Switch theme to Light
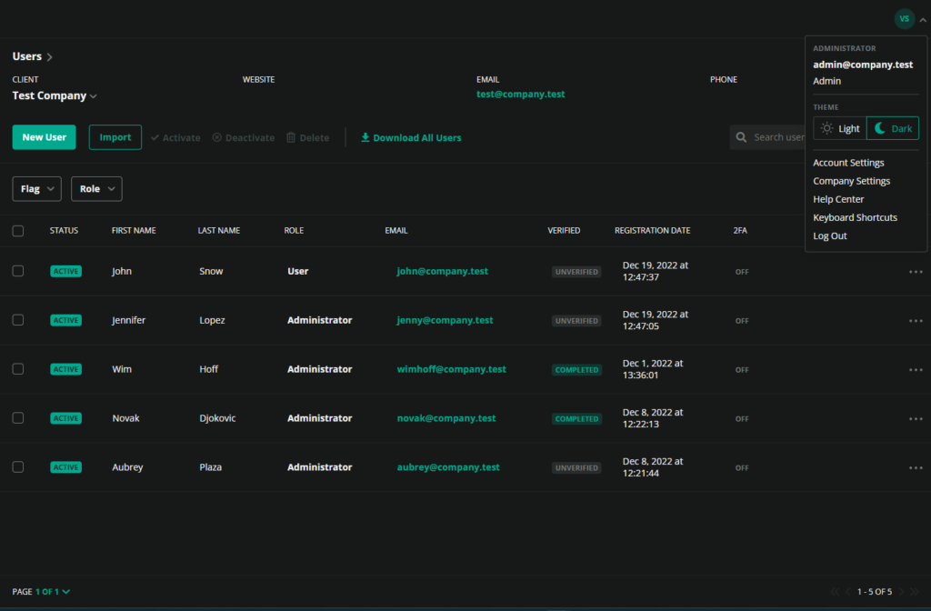This screenshot has height=611, width=931. coord(839,128)
